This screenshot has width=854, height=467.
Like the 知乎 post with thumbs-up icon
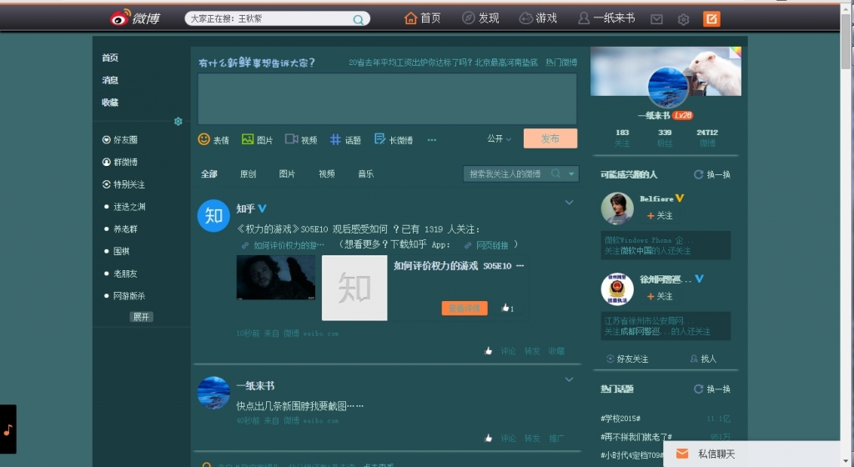(x=489, y=351)
